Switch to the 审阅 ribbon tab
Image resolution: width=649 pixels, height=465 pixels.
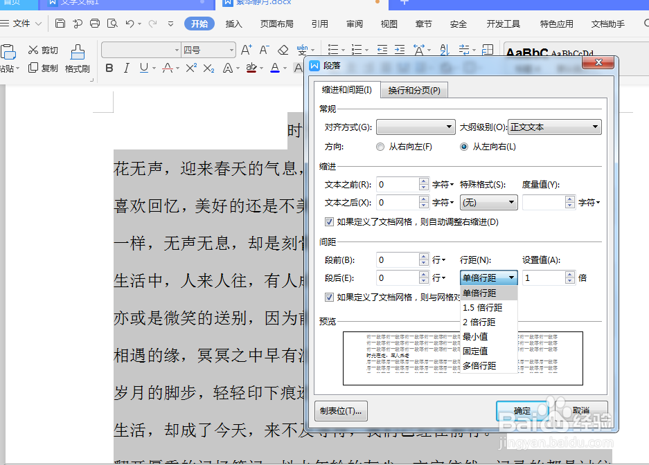point(355,24)
